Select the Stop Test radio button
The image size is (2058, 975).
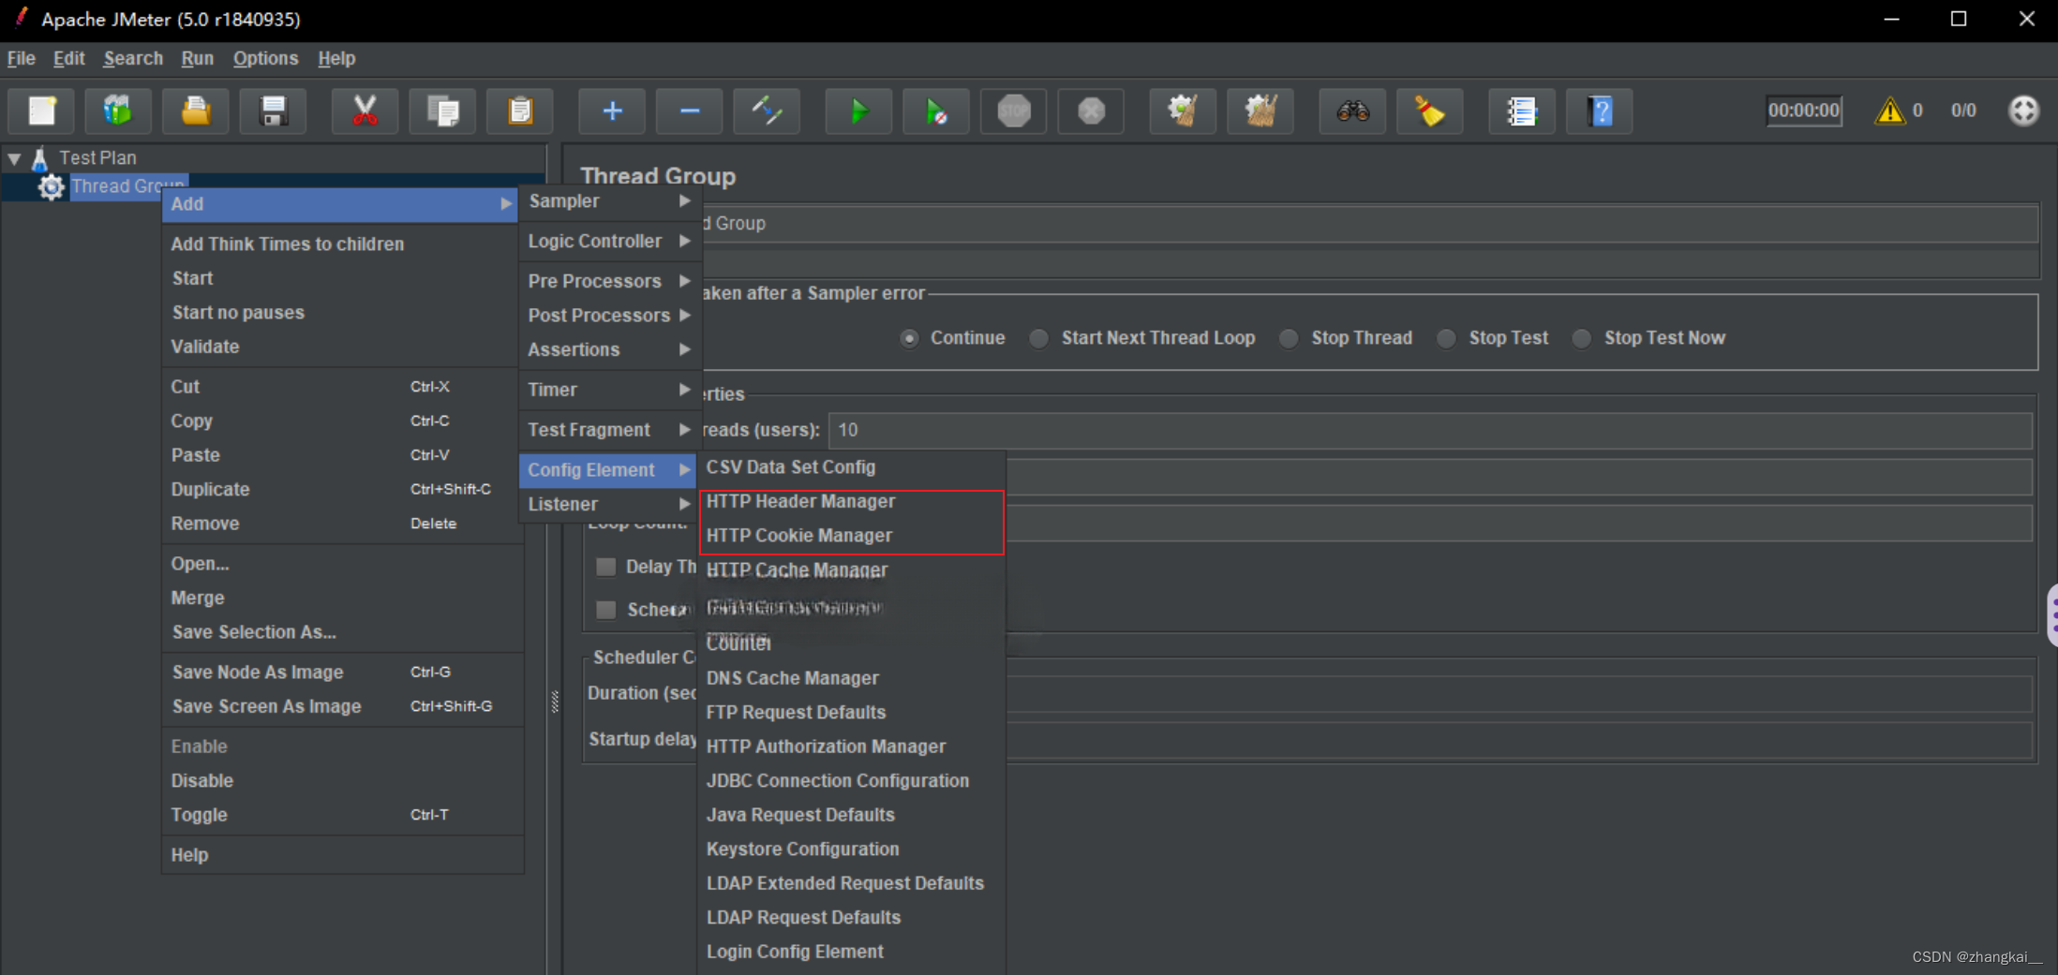(1446, 338)
